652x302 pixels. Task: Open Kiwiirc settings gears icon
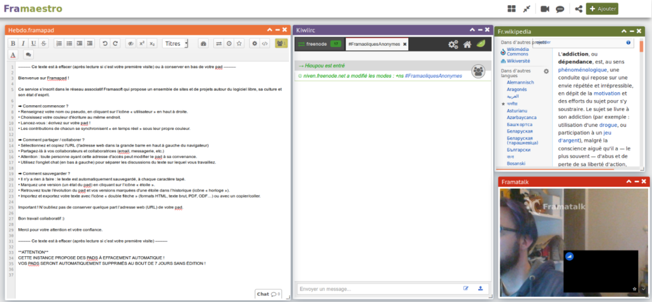(x=453, y=44)
